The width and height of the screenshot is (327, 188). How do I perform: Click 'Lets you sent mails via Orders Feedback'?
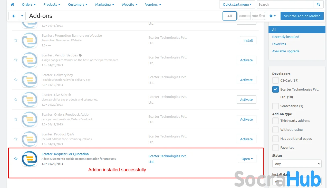pyautogui.click(x=67, y=119)
